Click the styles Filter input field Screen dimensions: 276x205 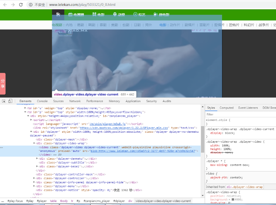tap(241, 114)
